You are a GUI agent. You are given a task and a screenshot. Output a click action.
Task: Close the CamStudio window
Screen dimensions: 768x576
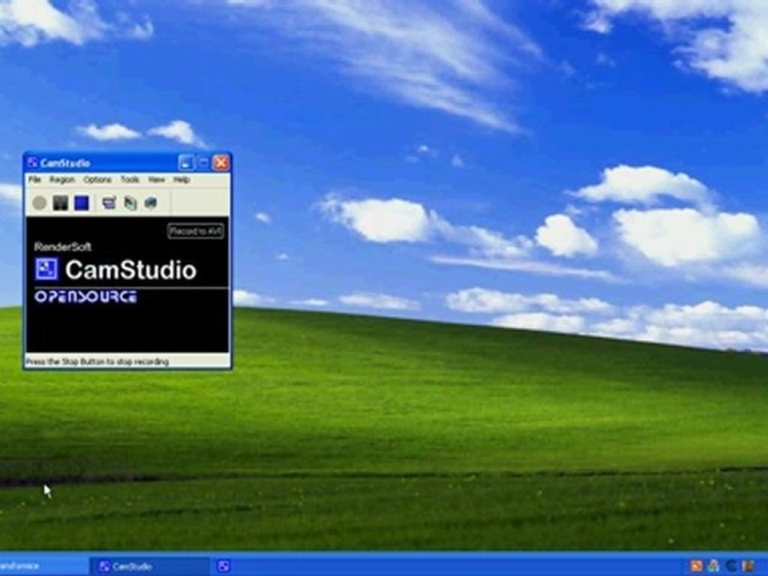pyautogui.click(x=222, y=162)
